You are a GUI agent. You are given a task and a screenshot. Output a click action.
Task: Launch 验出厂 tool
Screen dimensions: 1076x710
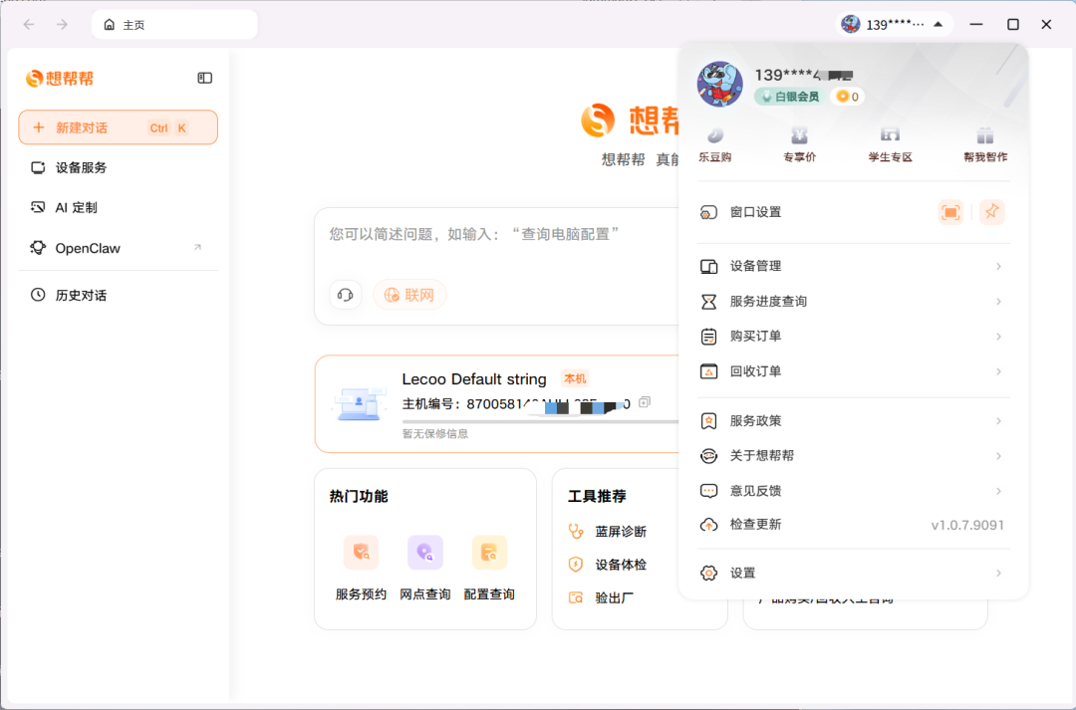(601, 598)
